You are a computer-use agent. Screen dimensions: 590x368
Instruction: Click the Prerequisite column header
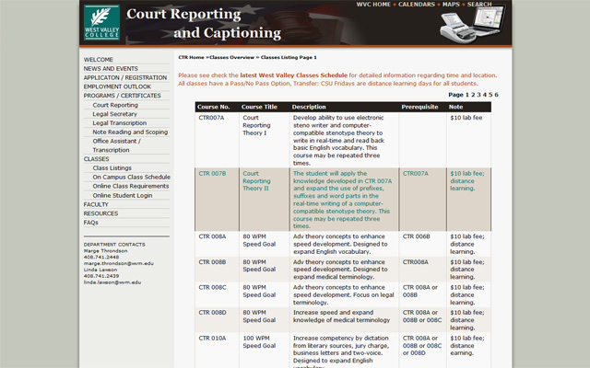pos(419,107)
